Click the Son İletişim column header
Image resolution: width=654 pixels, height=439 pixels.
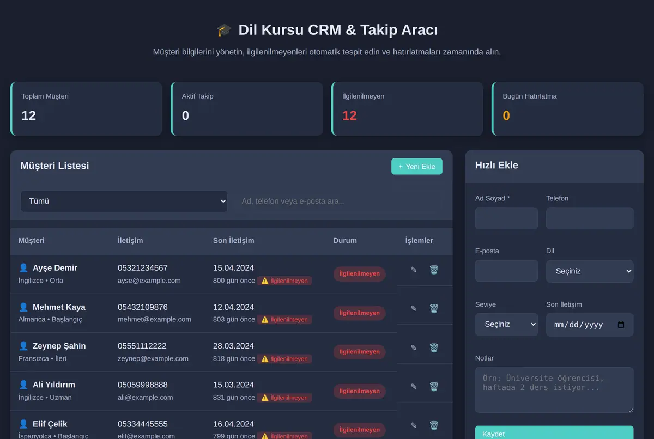(234, 241)
